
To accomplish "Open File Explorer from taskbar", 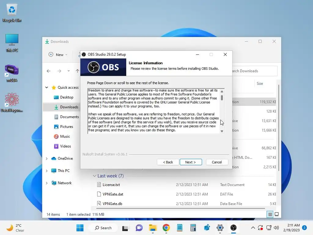I will [153, 228].
